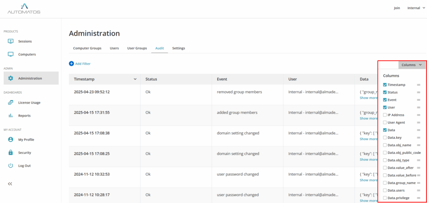Open License Usage dashboard icon
This screenshot has height=203, width=427.
click(11, 102)
